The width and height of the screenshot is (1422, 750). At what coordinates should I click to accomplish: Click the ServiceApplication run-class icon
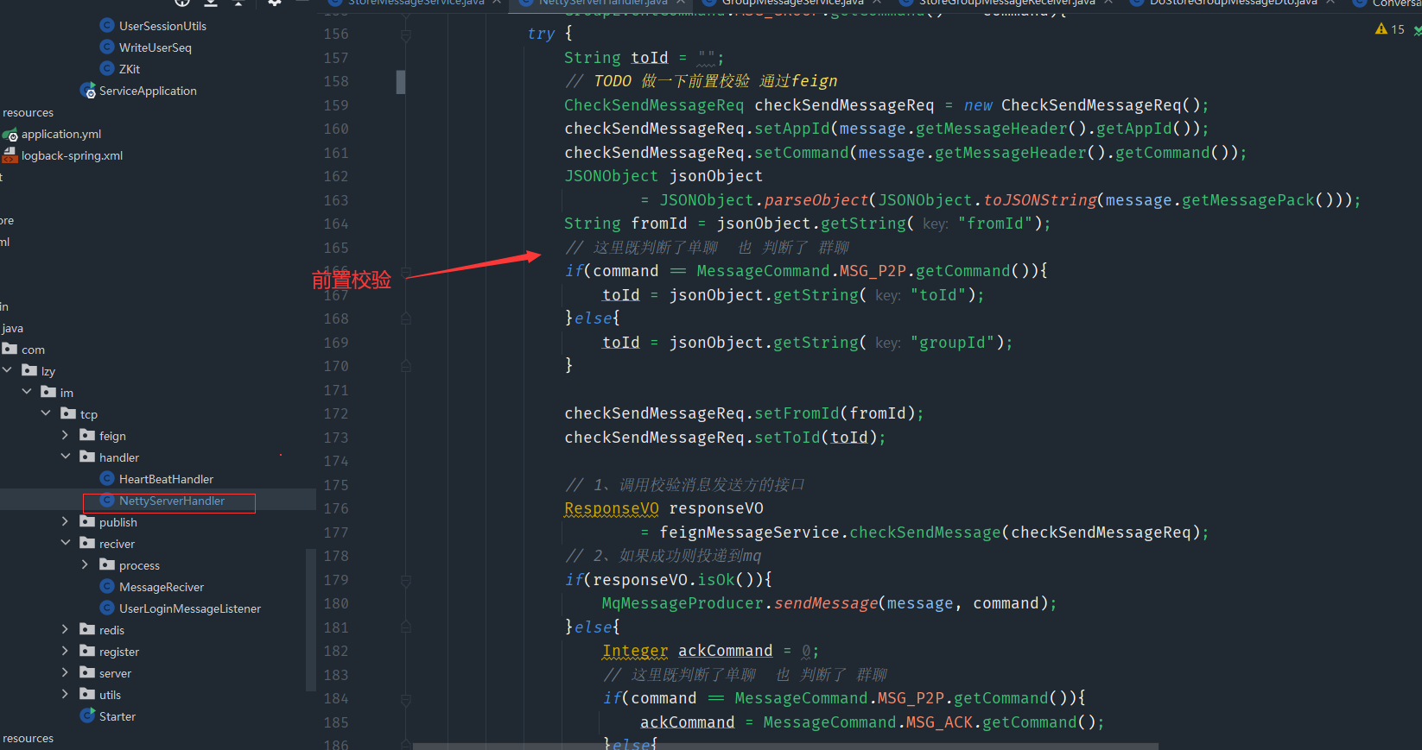click(87, 90)
